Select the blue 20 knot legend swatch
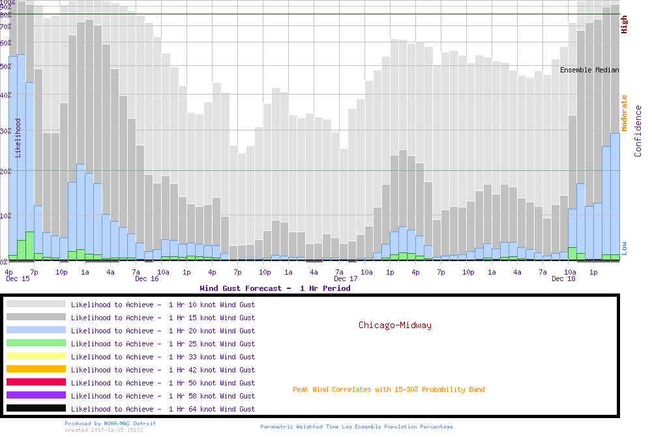Screen dimensions: 652x437 36,330
